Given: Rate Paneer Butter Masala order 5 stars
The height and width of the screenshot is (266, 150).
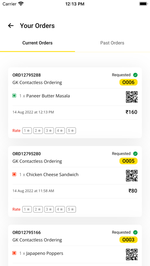Looking at the screenshot, I should pyautogui.click(x=71, y=131).
